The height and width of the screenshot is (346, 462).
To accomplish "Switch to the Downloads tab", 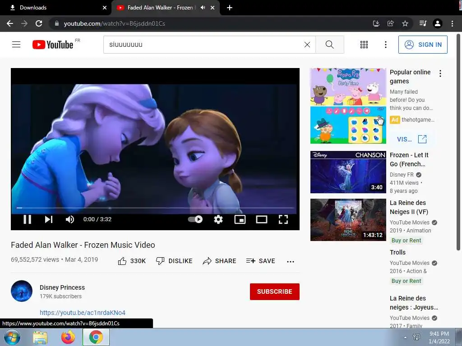I will click(x=55, y=8).
